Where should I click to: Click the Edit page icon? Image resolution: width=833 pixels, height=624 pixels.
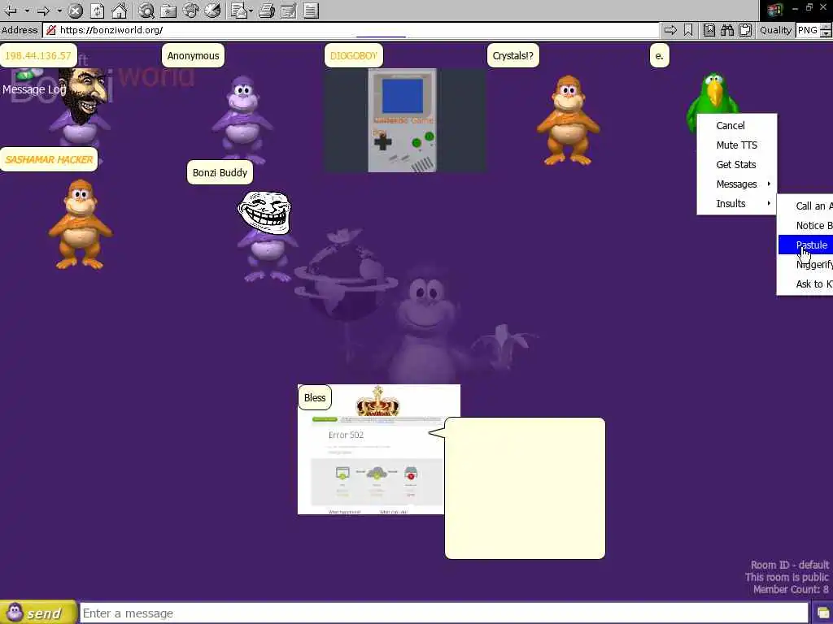click(289, 10)
